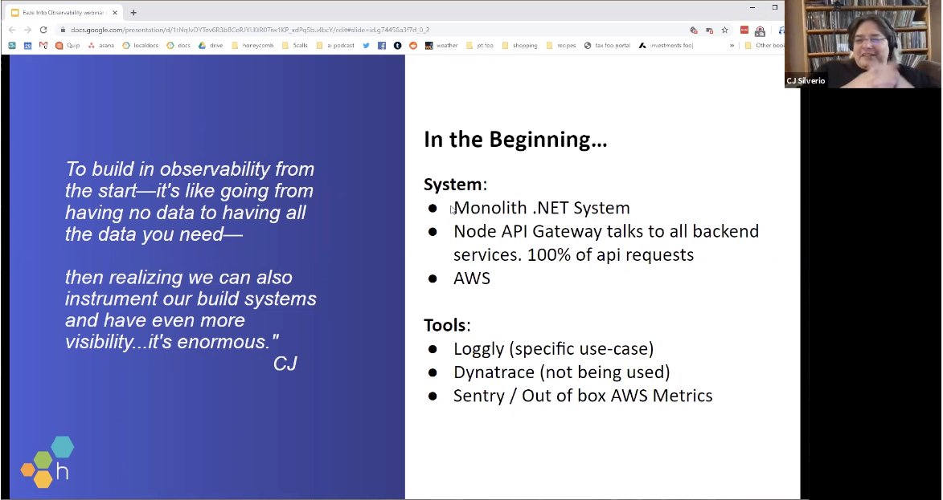Bookmark this page with the star icon

coord(724,30)
